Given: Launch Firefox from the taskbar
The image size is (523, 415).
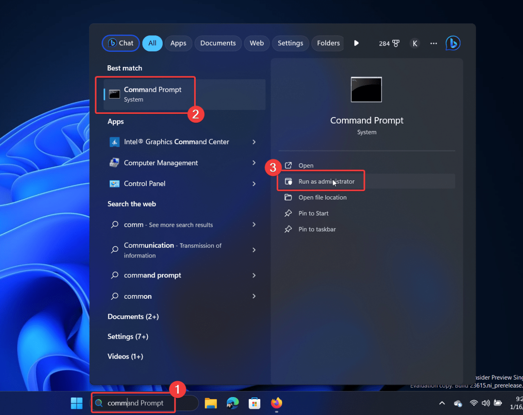Looking at the screenshot, I should click(x=276, y=403).
